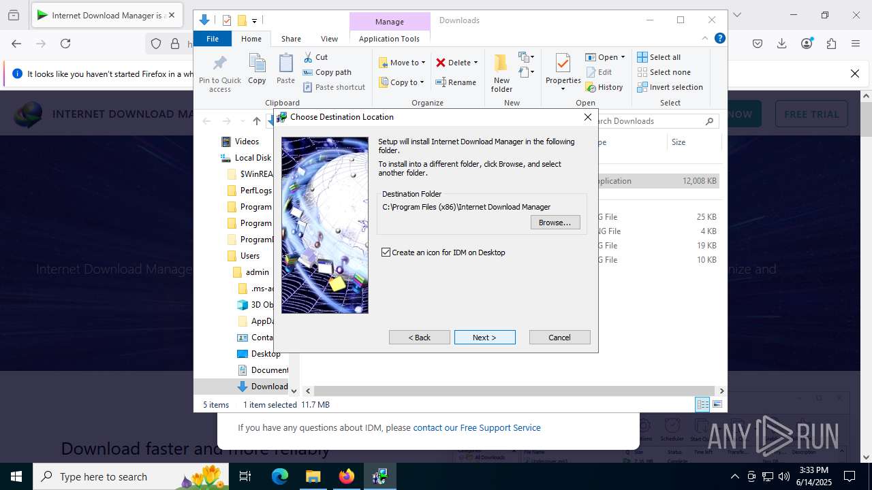Click Paste shortcut in ribbon
The height and width of the screenshot is (490, 872).
(334, 87)
